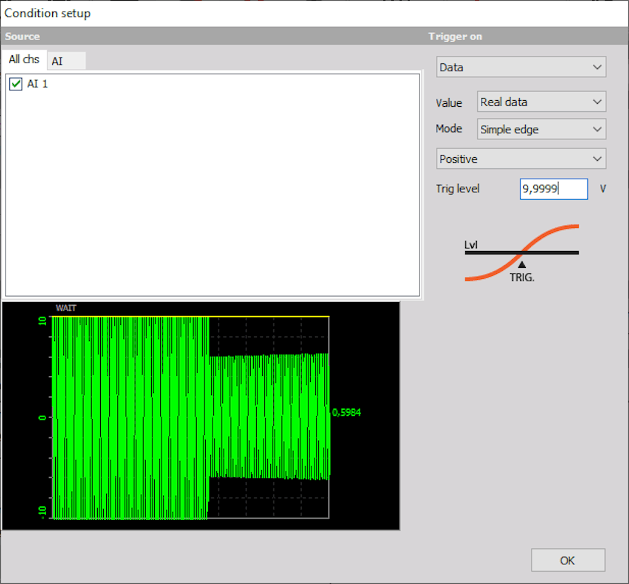This screenshot has height=584, width=629.
Task: Open the Mode dropdown showing Simple edge
Action: [x=541, y=129]
